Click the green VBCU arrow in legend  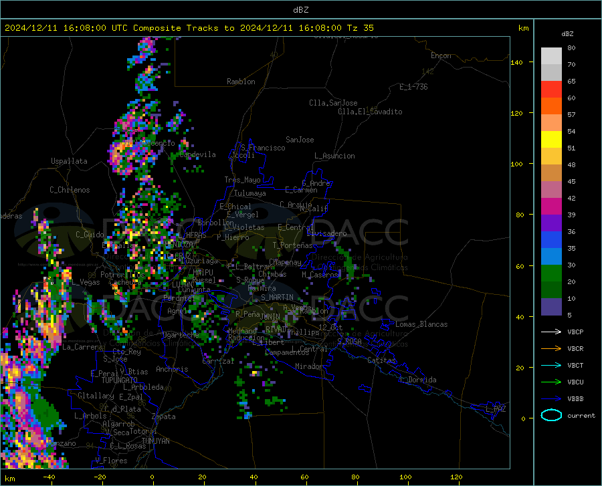pyautogui.click(x=551, y=382)
